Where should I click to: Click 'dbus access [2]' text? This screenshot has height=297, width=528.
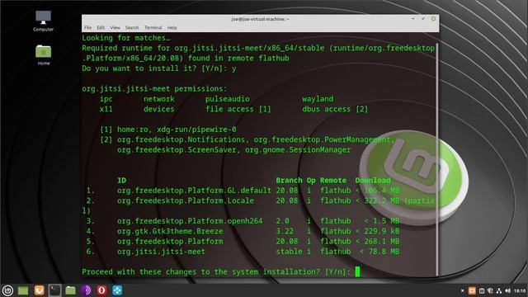[335, 109]
